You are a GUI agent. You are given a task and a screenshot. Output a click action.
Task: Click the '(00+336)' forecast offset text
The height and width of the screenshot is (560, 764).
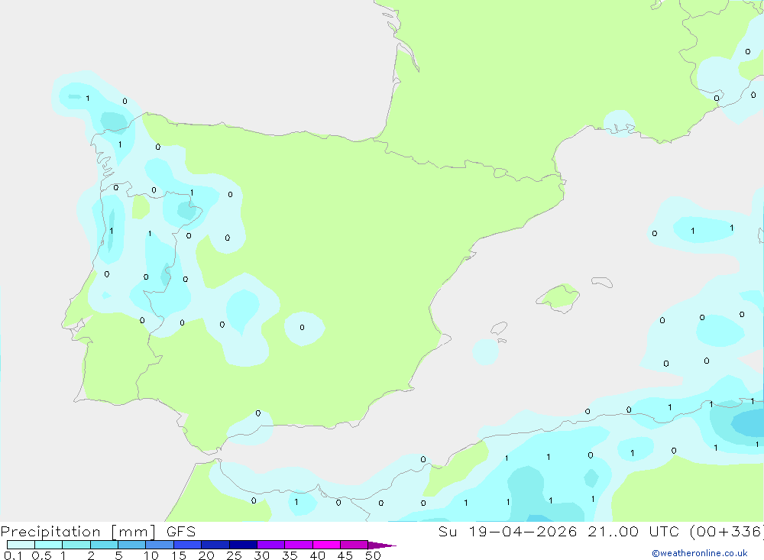point(727,531)
